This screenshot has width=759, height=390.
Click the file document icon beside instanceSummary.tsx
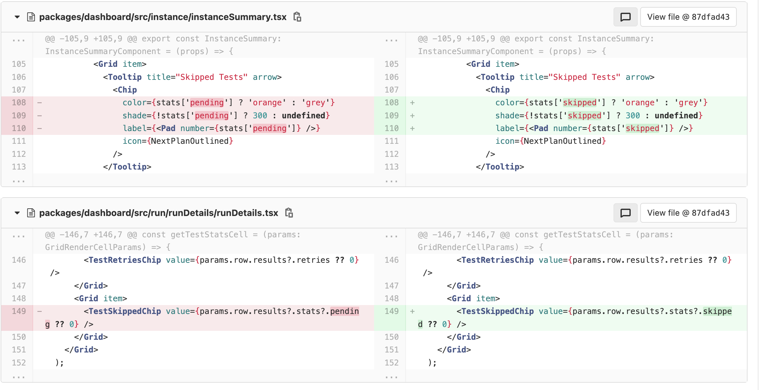[x=31, y=17]
